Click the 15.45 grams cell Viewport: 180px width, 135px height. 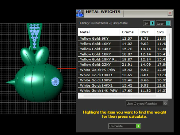129,85
